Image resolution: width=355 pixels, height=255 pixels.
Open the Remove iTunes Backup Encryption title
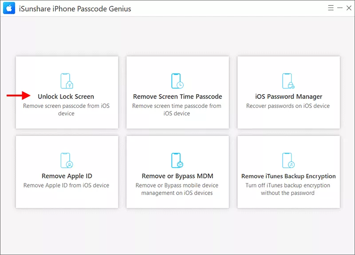pyautogui.click(x=288, y=176)
